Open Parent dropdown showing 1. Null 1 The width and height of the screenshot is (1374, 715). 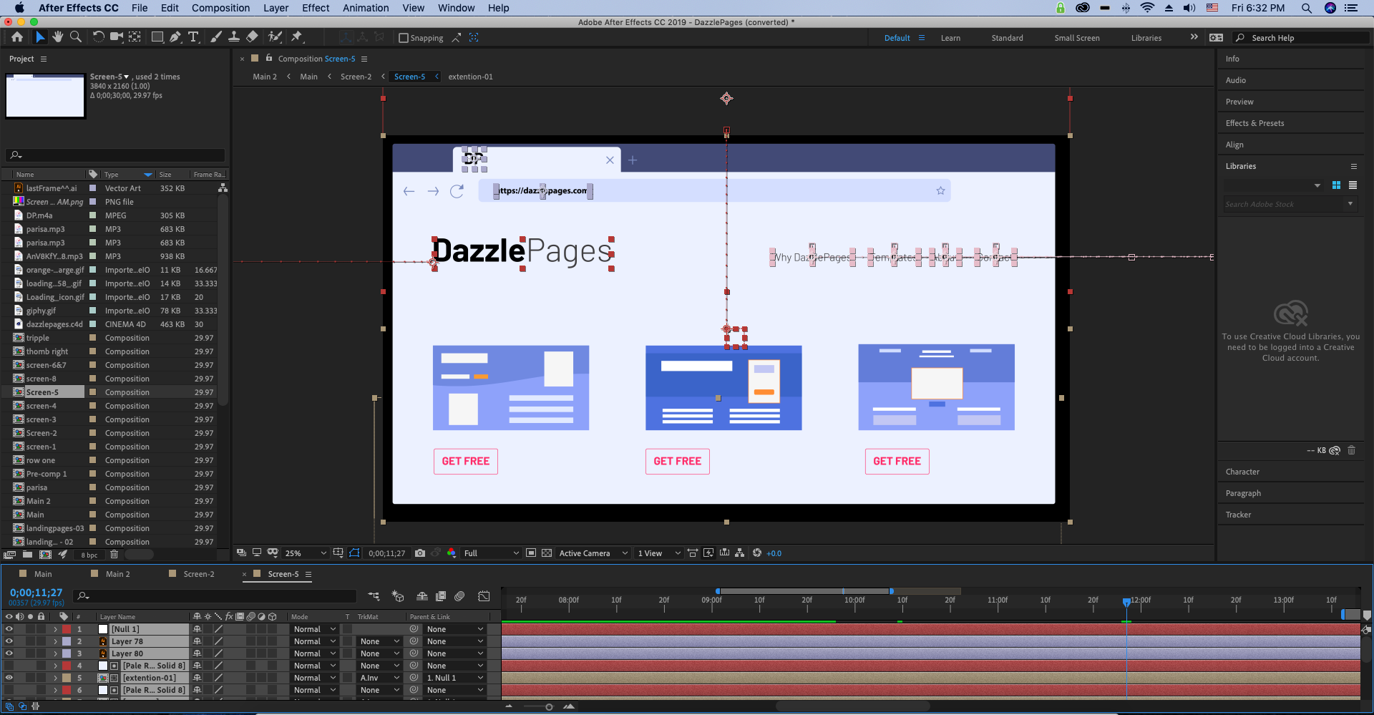pyautogui.click(x=455, y=678)
